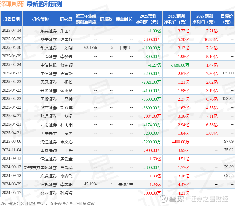Click the date 2025-04-22
Viewport: 235px width, 206px height.
(11, 107)
